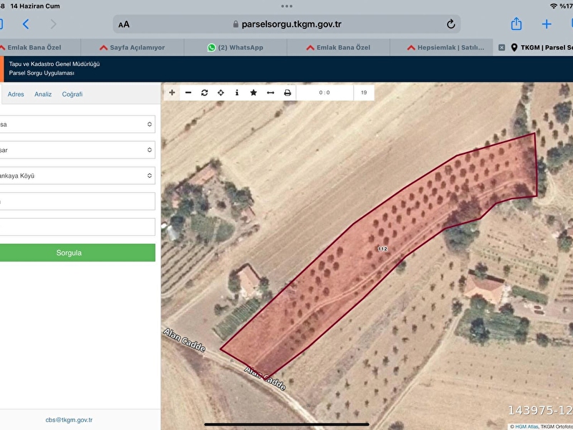This screenshot has height=430, width=573.
Task: Tap Safari's forward navigation arrow
Action: pos(53,24)
